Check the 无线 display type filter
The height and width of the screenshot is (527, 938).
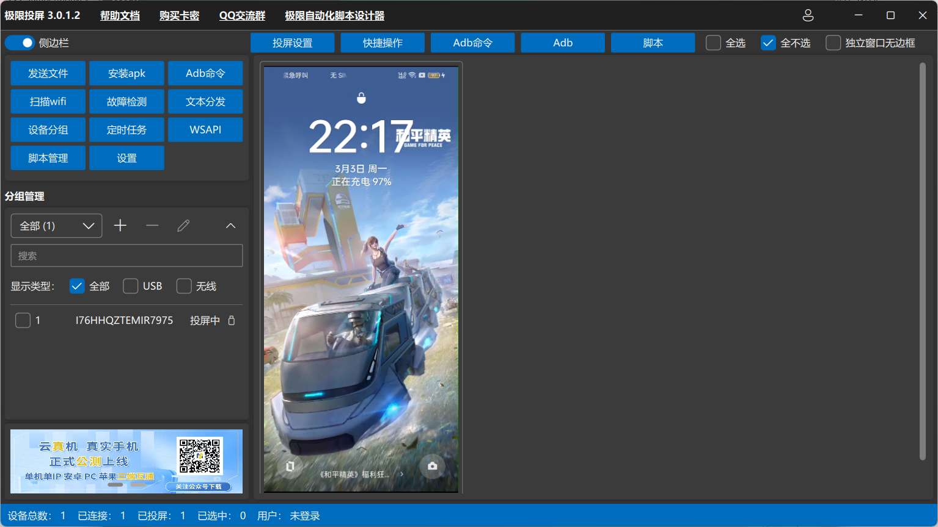(184, 286)
